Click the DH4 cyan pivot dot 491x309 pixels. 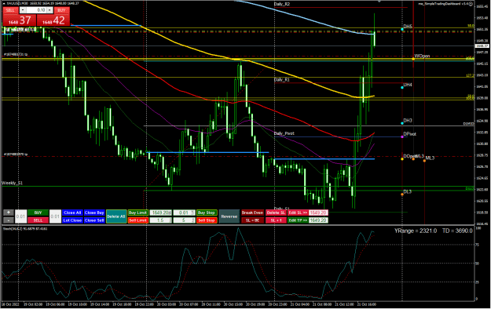402,87
